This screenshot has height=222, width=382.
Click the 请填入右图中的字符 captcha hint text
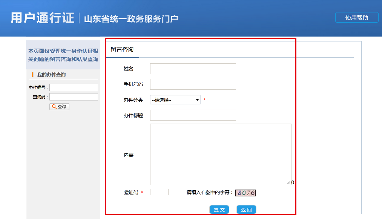pyautogui.click(x=210, y=193)
